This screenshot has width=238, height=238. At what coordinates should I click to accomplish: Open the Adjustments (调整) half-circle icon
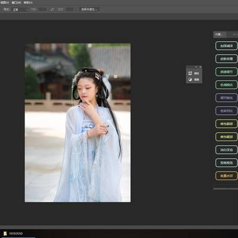pos(190,80)
